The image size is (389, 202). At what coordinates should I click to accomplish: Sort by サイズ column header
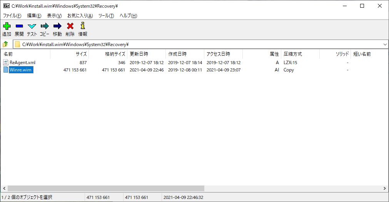[x=70, y=54]
